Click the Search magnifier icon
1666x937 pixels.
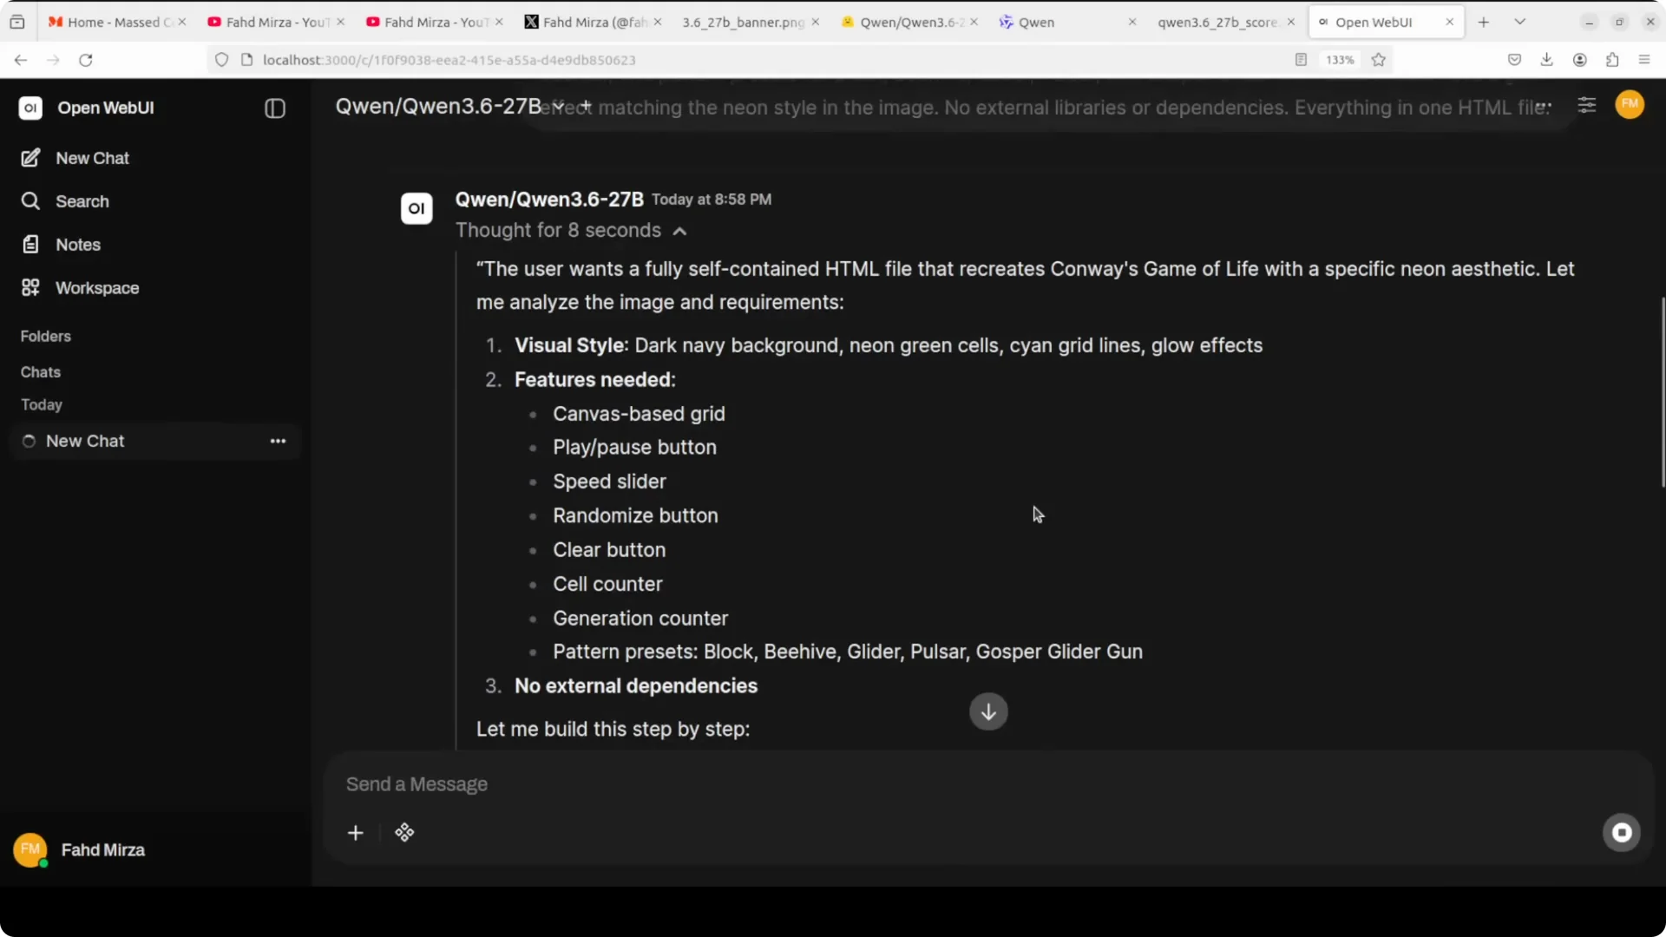30,201
